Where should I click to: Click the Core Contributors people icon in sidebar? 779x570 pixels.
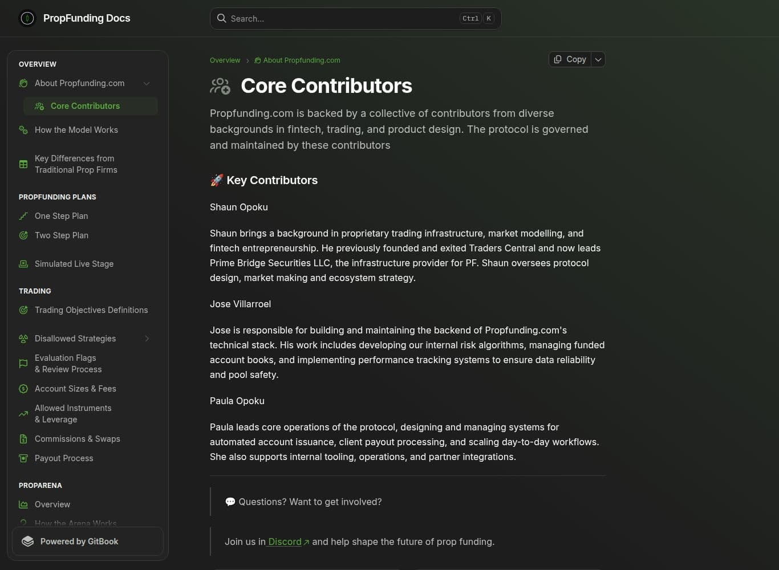coord(39,106)
